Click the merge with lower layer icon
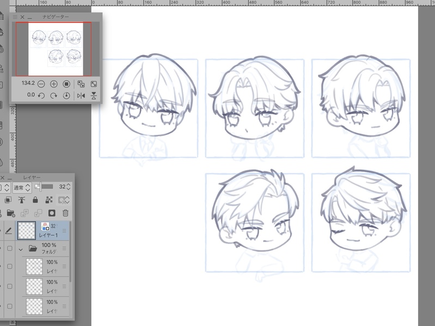 click(38, 213)
